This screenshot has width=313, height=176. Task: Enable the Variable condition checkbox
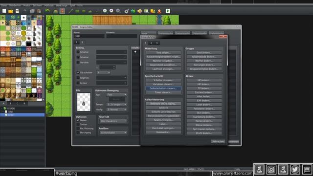(78, 62)
